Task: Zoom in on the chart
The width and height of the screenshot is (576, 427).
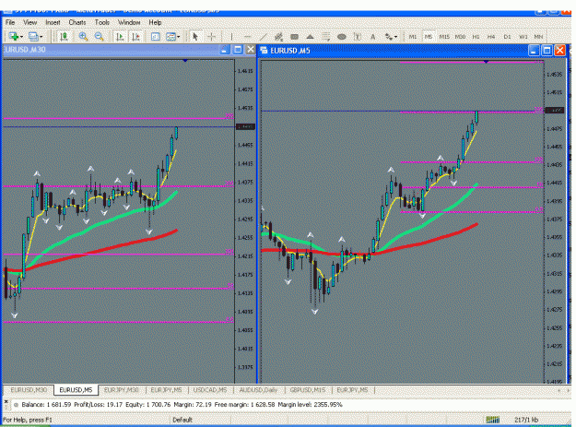Action: [x=83, y=36]
